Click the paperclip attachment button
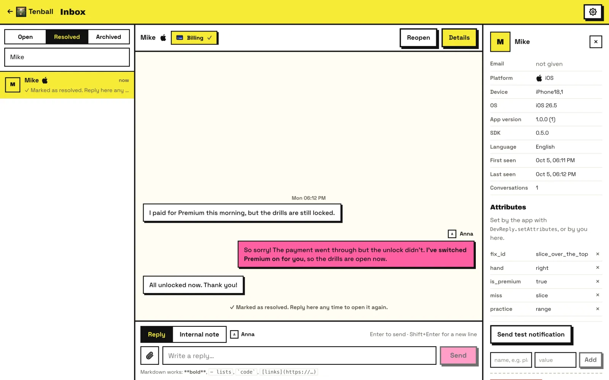609x380 pixels. point(150,356)
